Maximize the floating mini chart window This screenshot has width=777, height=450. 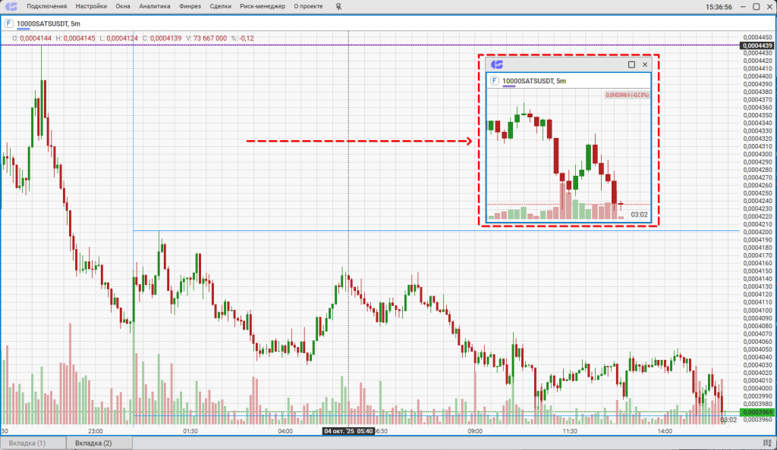(x=631, y=65)
